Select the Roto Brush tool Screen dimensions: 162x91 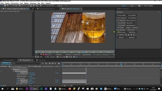pyautogui.click(x=37, y=6)
